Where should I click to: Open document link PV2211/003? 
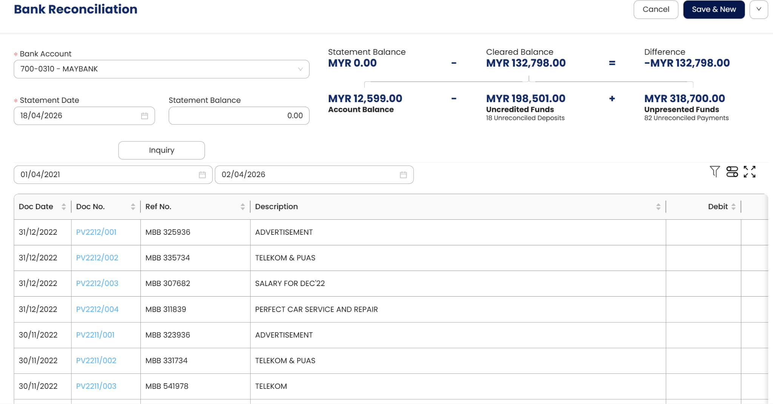[x=96, y=386]
